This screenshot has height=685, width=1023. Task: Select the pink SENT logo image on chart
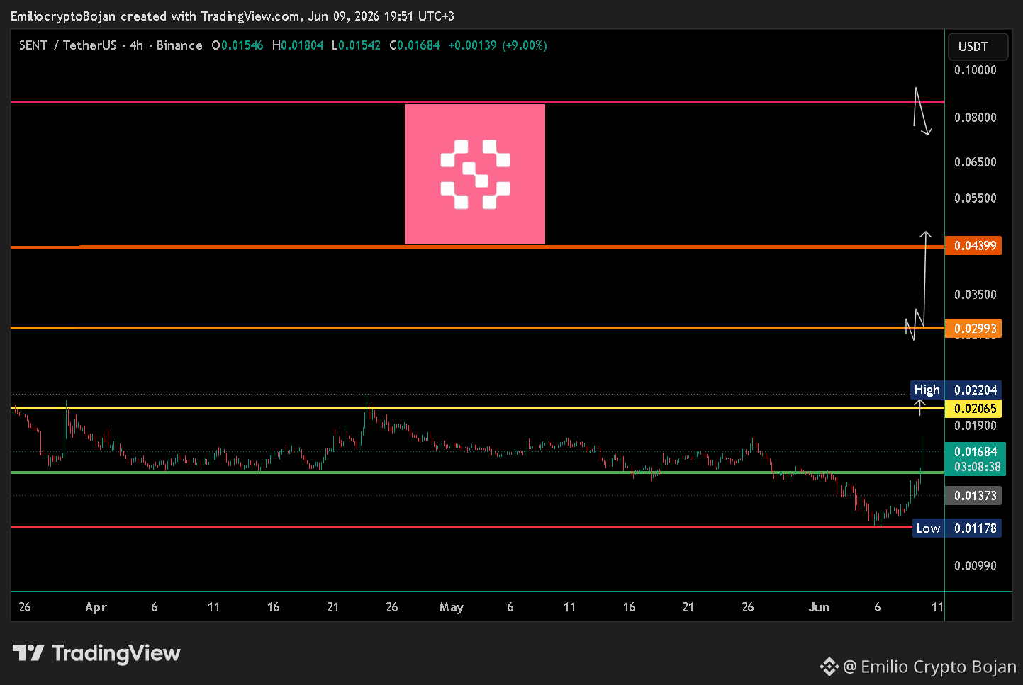[x=475, y=174]
